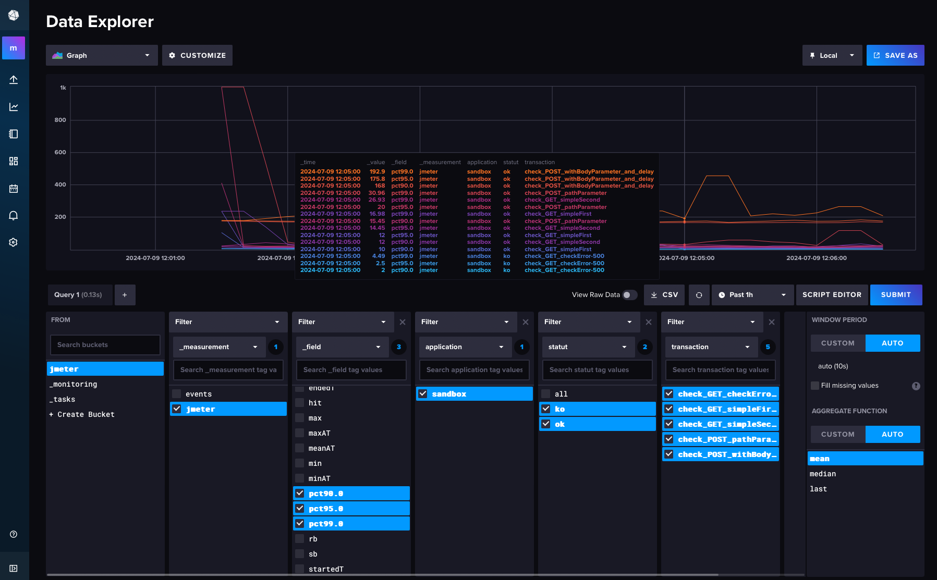This screenshot has height=580, width=937.
Task: Click the transaction count badge showing 5
Action: coord(768,347)
